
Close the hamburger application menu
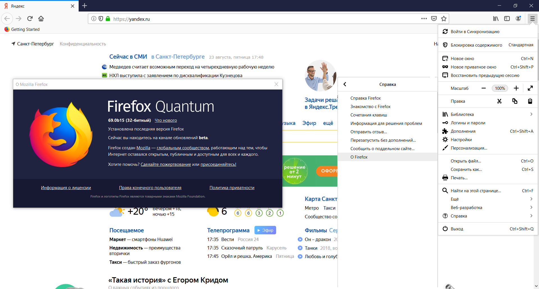click(532, 19)
